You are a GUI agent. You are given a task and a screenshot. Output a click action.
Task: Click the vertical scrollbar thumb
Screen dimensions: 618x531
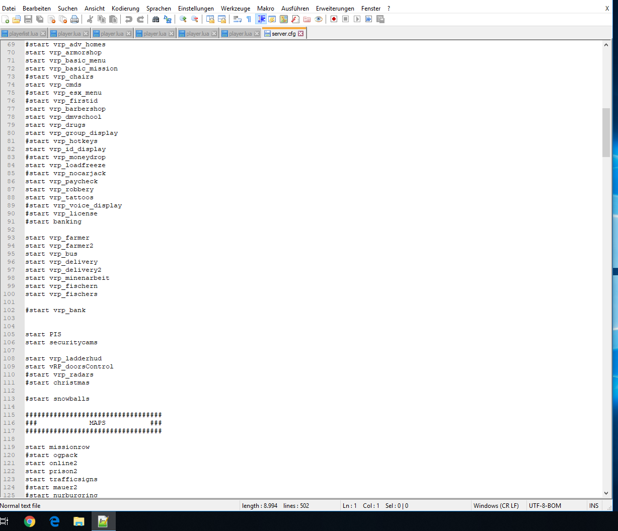coord(606,132)
